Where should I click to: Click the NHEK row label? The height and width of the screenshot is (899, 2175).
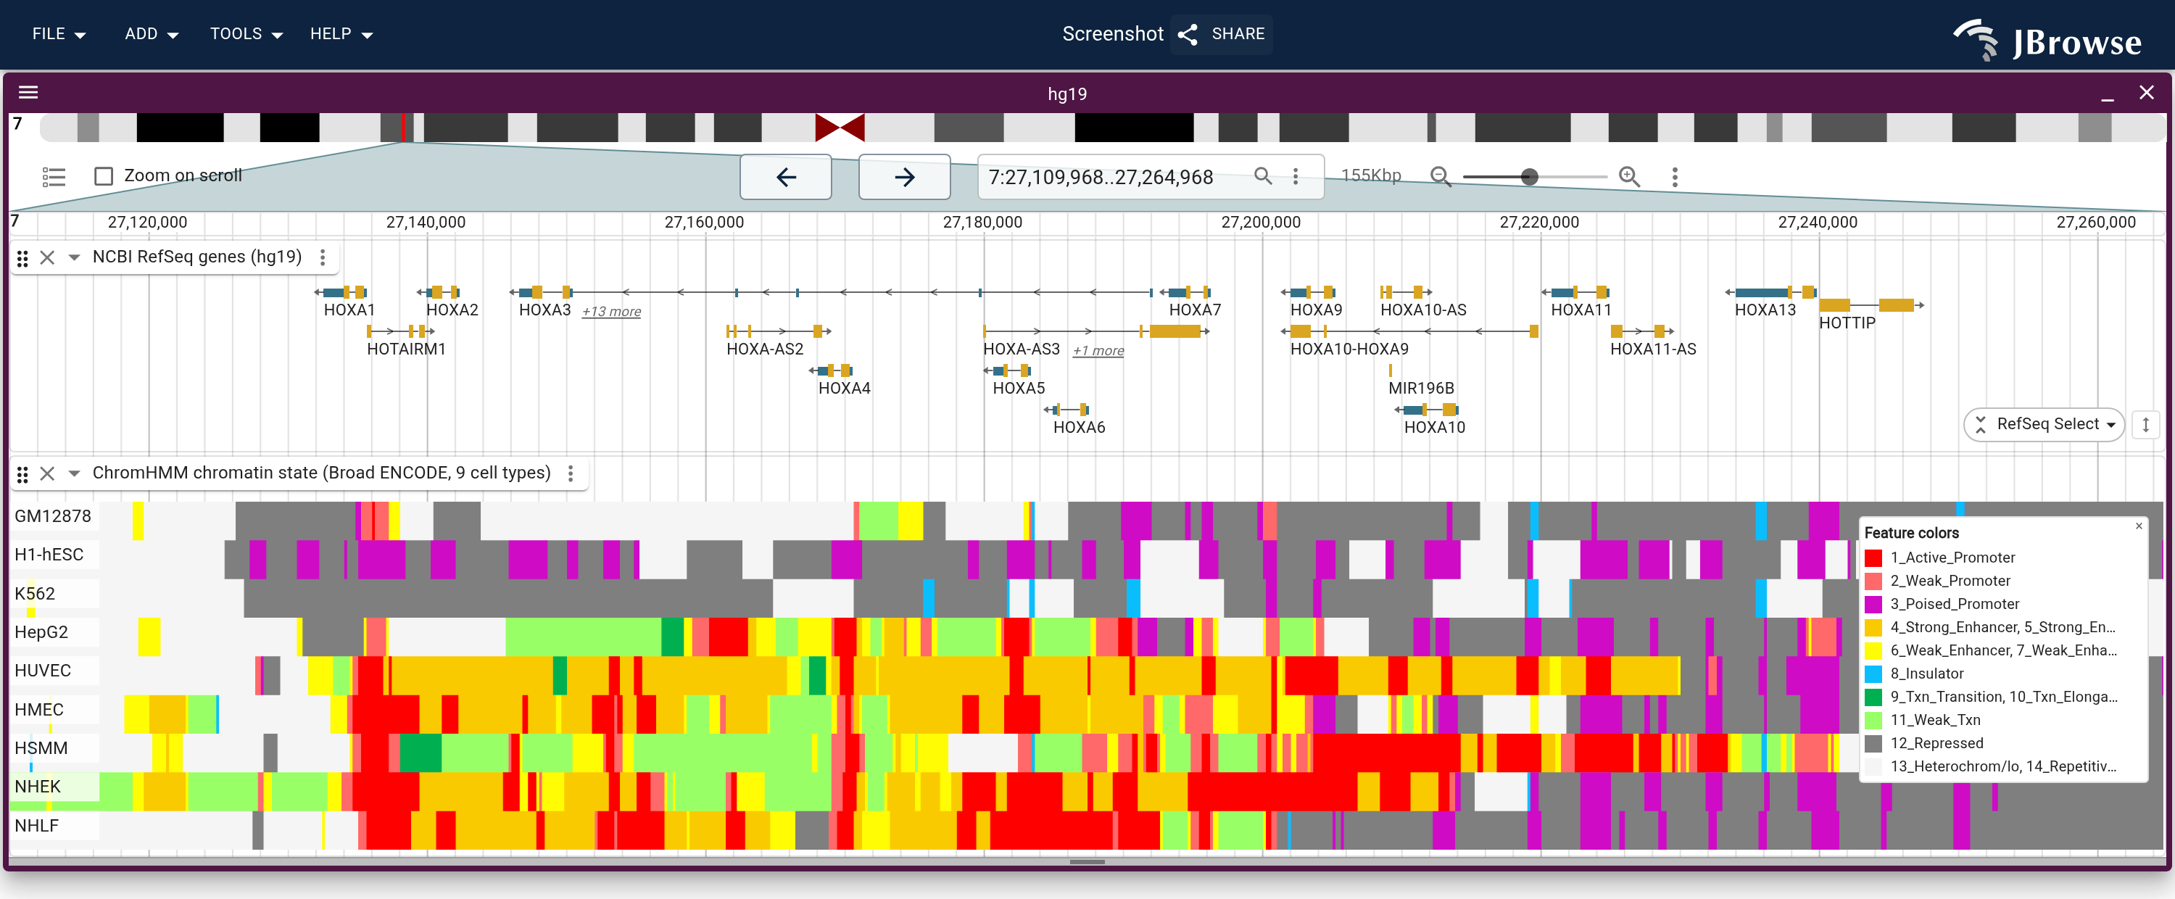click(38, 787)
